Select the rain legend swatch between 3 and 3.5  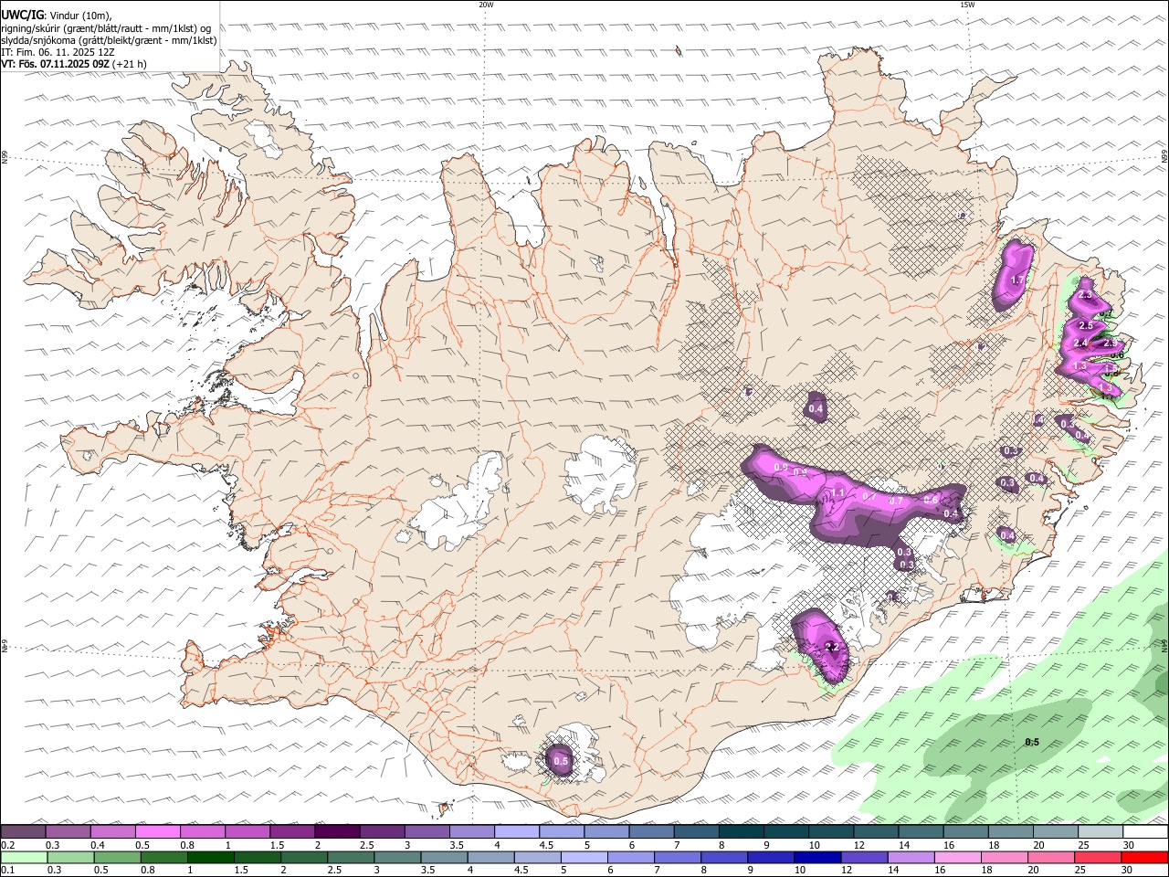coord(397,857)
